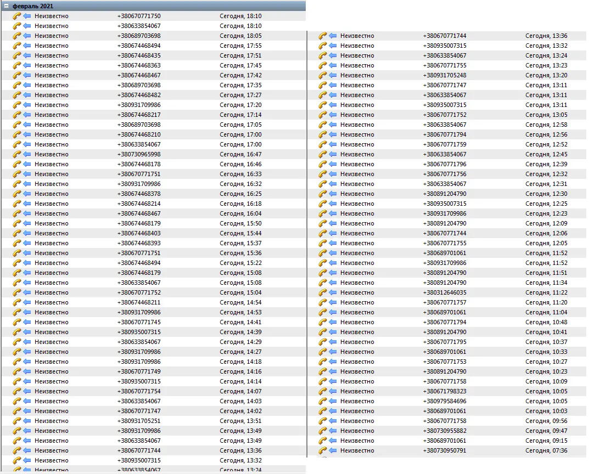This screenshot has width=589, height=474.
Task: Select phone number +380674468482
Action: click(139, 95)
